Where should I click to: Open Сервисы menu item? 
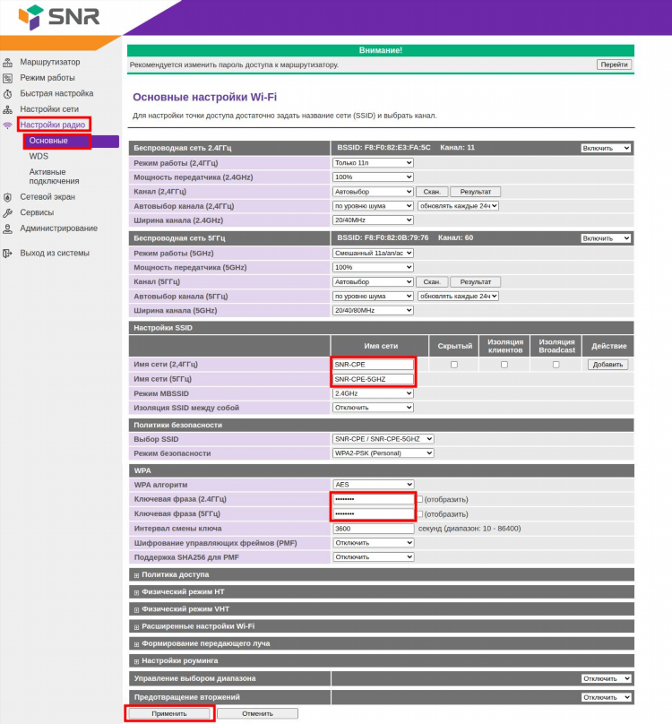[x=37, y=212]
